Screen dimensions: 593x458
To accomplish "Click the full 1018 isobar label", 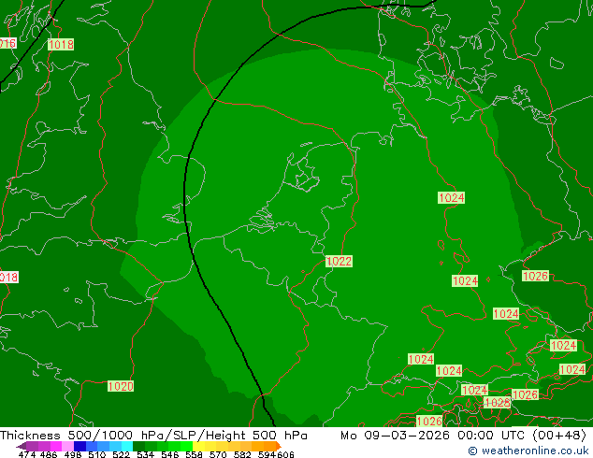I will [x=61, y=45].
